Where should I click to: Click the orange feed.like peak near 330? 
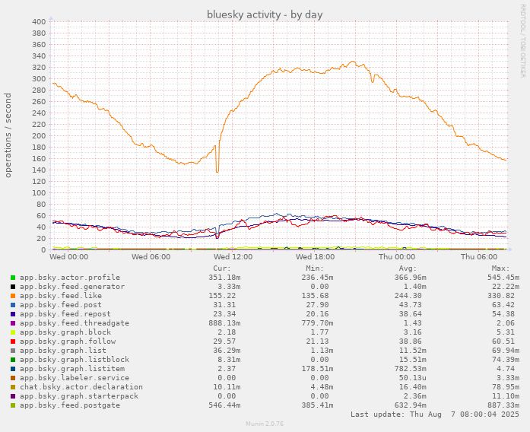(353, 62)
